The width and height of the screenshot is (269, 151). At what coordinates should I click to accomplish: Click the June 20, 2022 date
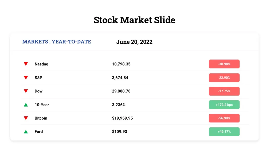[134, 42]
